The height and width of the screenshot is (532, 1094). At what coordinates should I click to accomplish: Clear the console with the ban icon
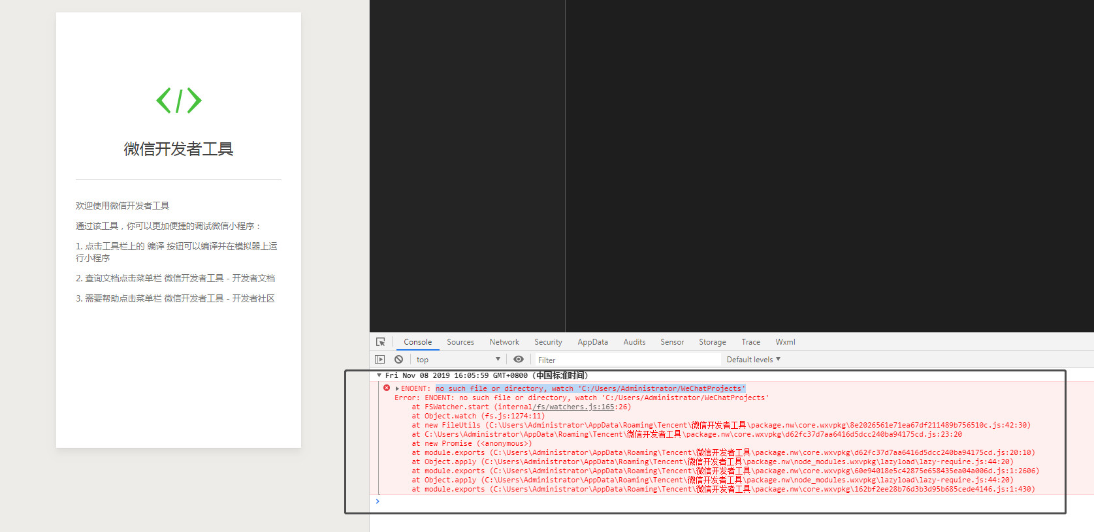click(398, 360)
